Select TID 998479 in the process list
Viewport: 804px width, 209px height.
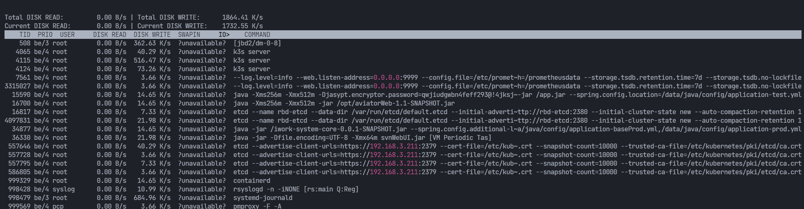tap(19, 198)
